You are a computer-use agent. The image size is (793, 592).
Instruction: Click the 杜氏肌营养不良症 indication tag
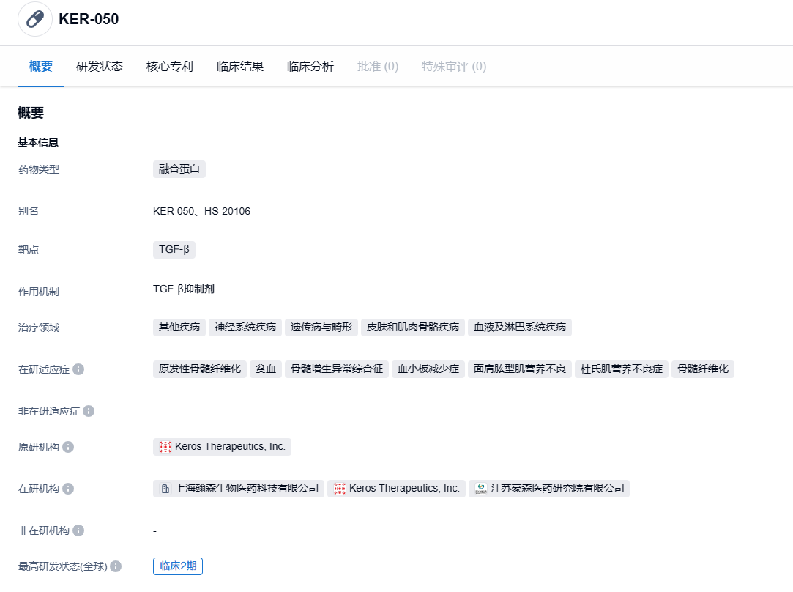[x=621, y=369]
